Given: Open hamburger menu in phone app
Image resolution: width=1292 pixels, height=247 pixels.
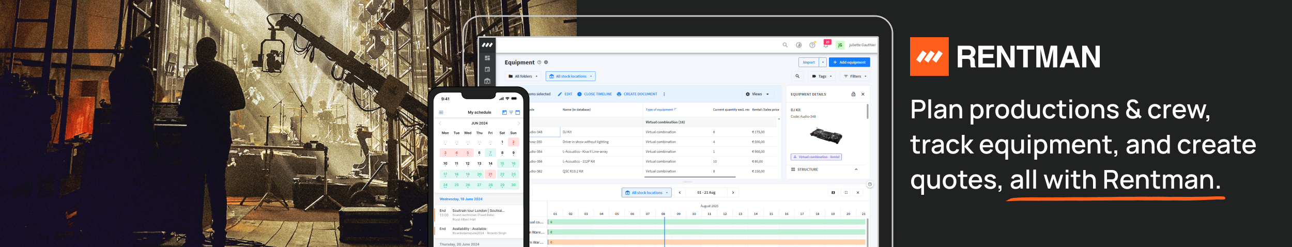Looking at the screenshot, I should point(441,112).
